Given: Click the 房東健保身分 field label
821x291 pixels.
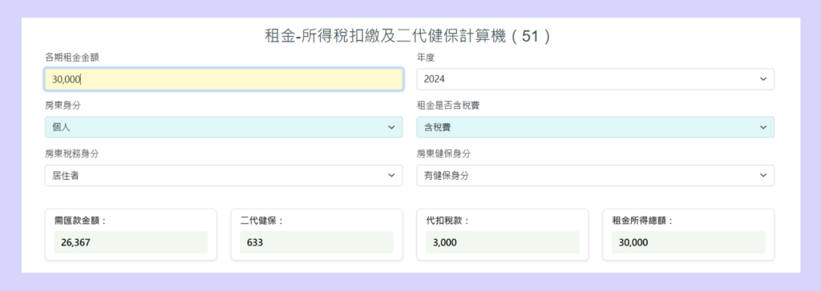Looking at the screenshot, I should coord(443,153).
